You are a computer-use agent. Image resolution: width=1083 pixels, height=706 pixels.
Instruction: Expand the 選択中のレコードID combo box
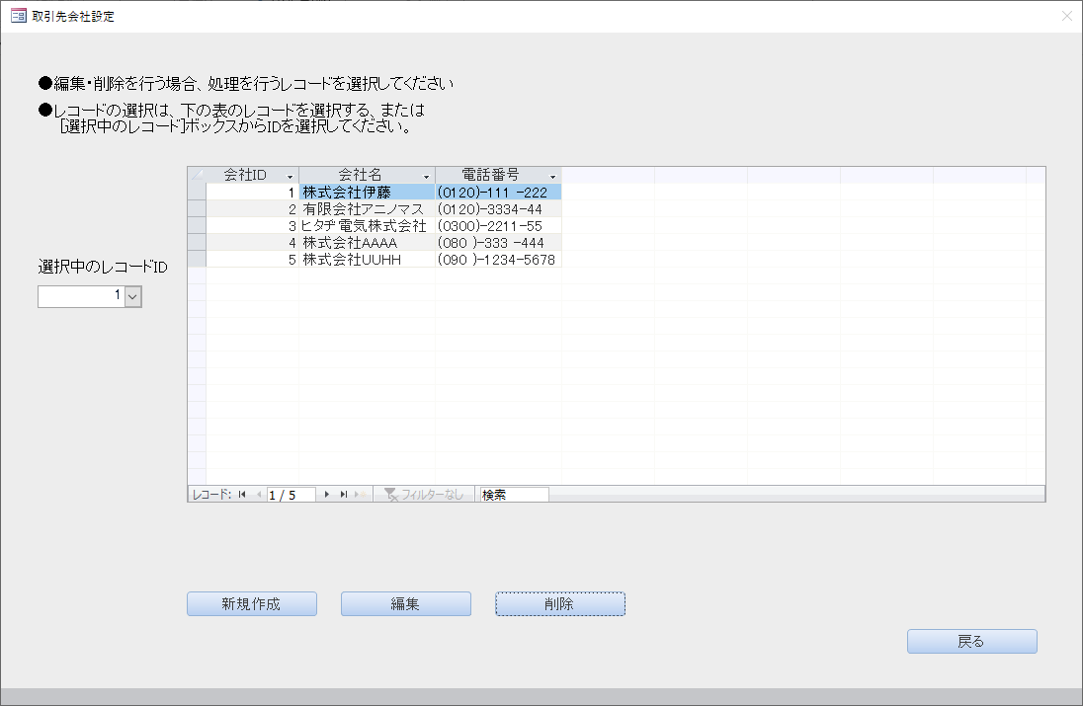pos(133,296)
